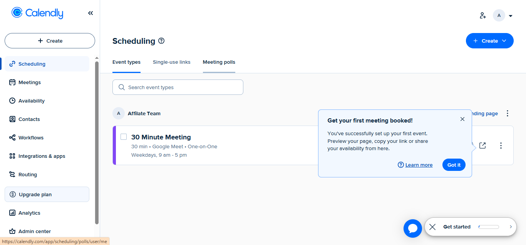
Task: Click the Integrations grid icon
Action: pos(12,156)
